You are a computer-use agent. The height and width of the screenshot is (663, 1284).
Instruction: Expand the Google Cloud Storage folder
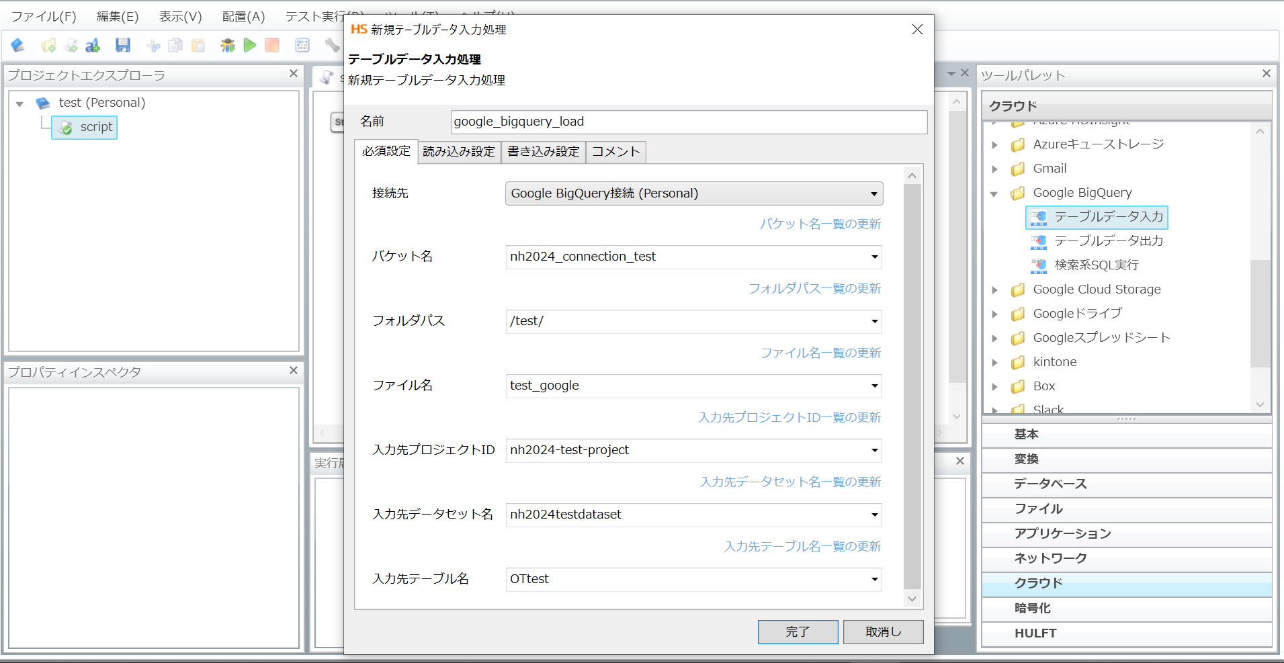point(995,290)
